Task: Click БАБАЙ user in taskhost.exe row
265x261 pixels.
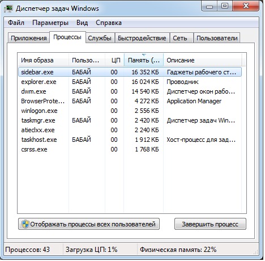Action: coord(82,140)
